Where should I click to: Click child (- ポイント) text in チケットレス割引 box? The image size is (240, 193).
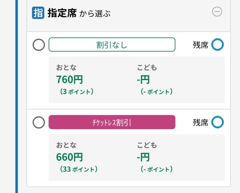pos(157,169)
